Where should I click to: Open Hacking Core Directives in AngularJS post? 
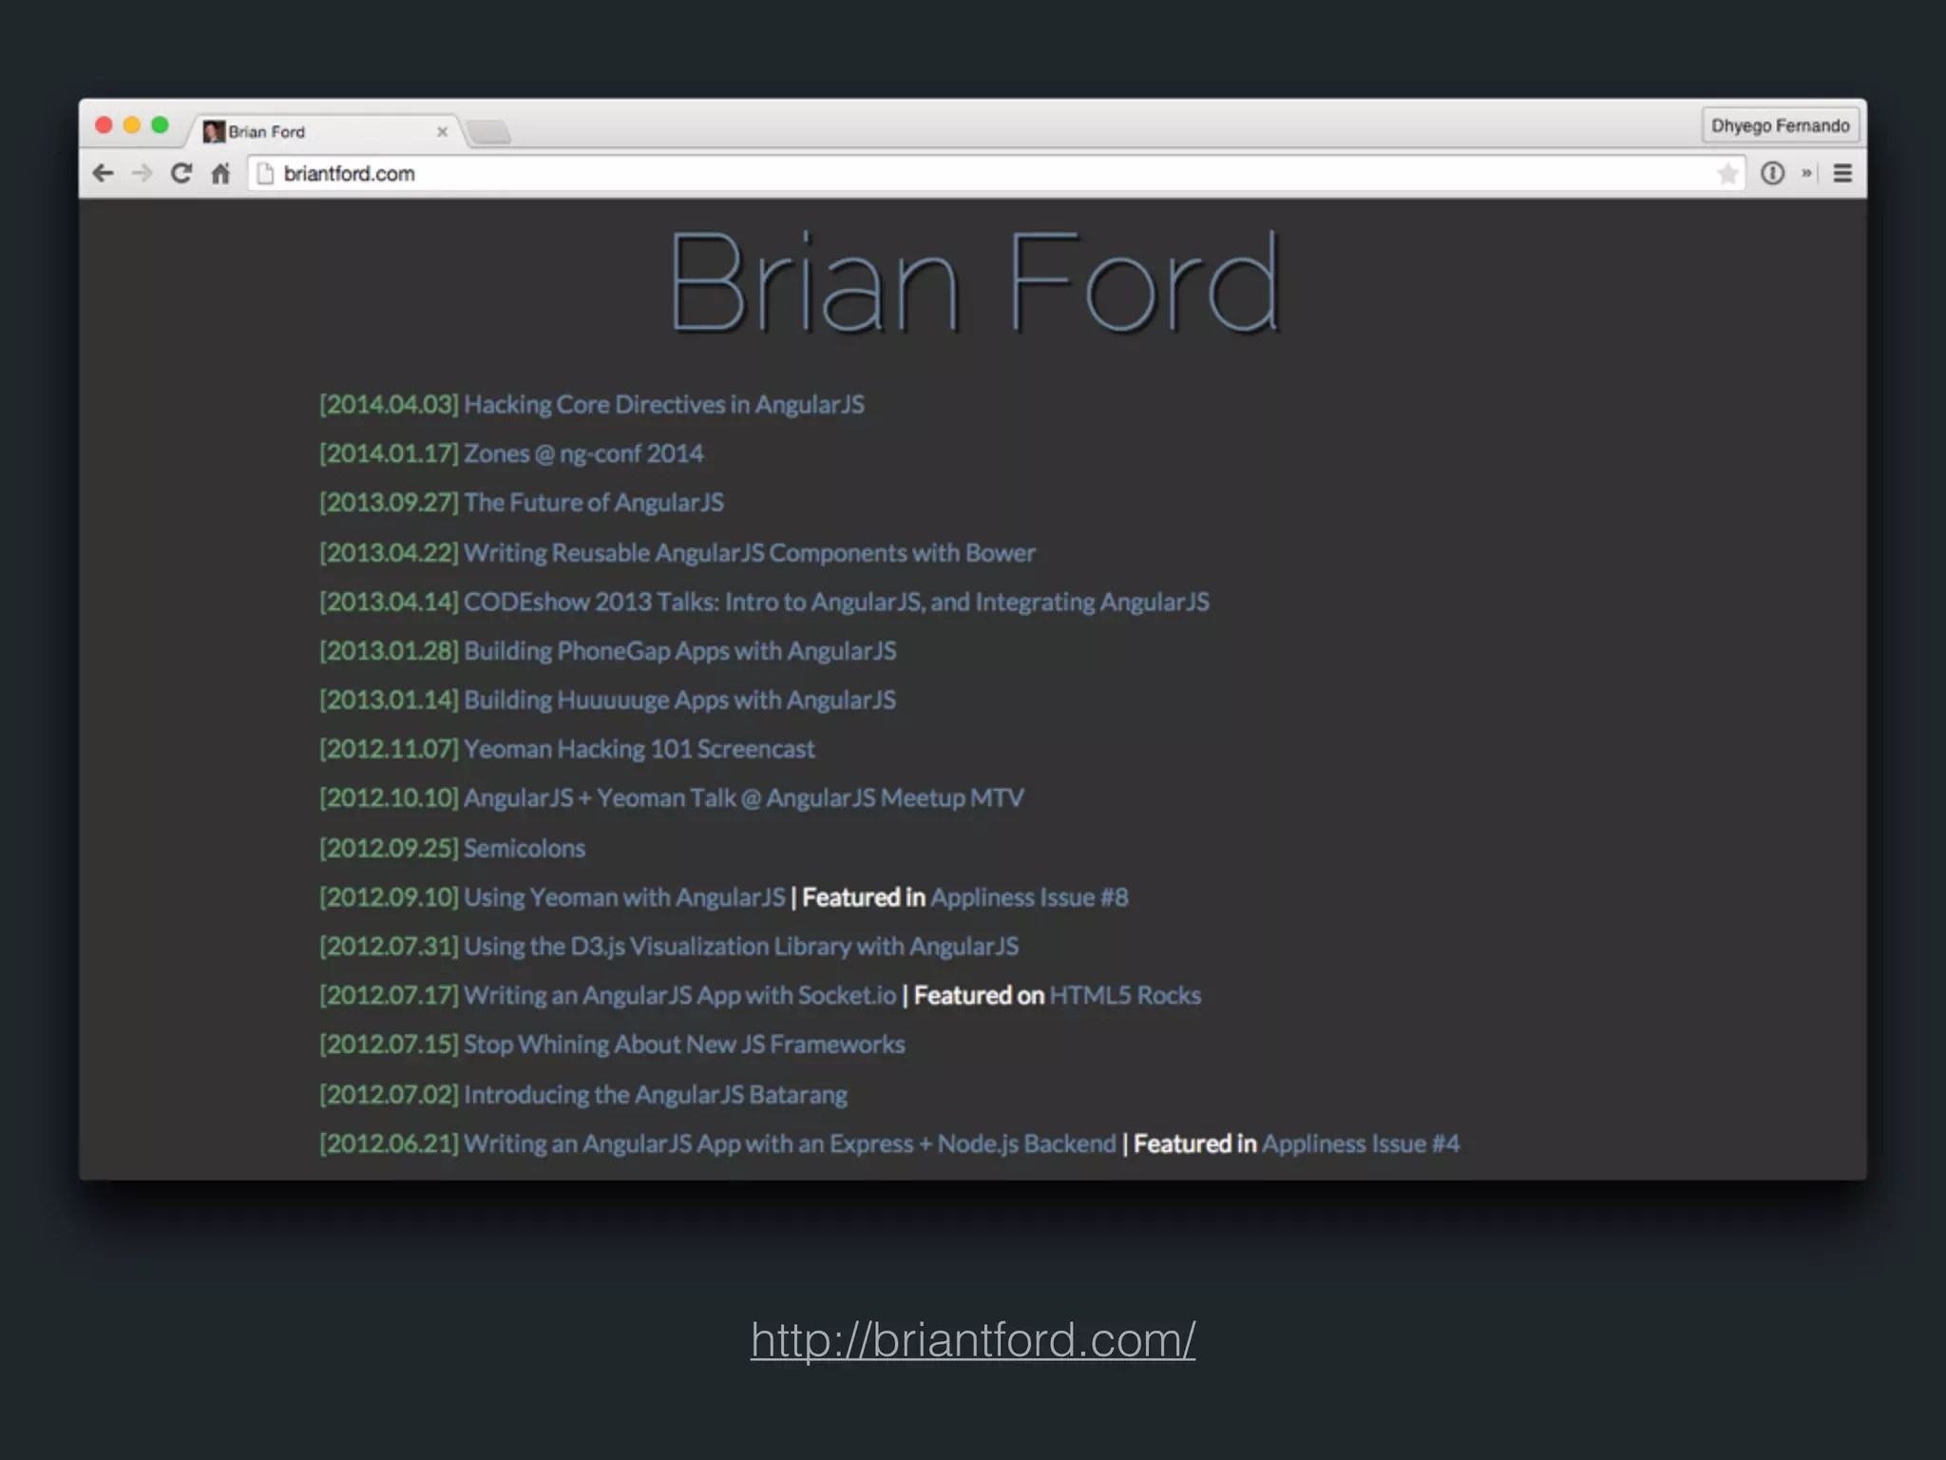click(663, 405)
